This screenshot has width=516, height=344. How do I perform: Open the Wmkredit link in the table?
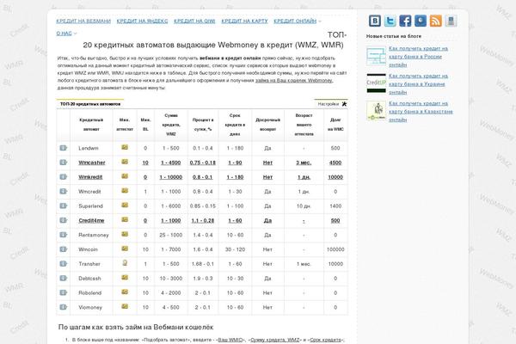pos(90,177)
